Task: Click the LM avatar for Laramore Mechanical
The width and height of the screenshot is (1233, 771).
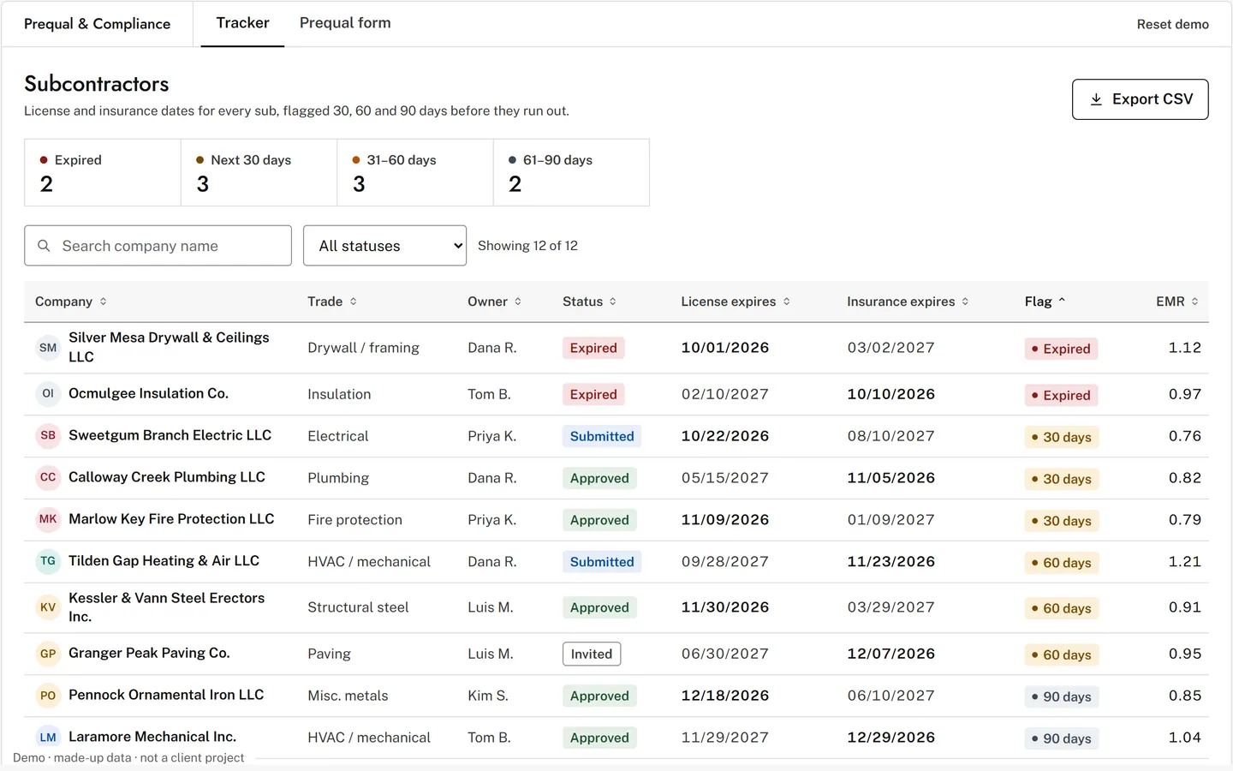Action: pyautogui.click(x=48, y=738)
